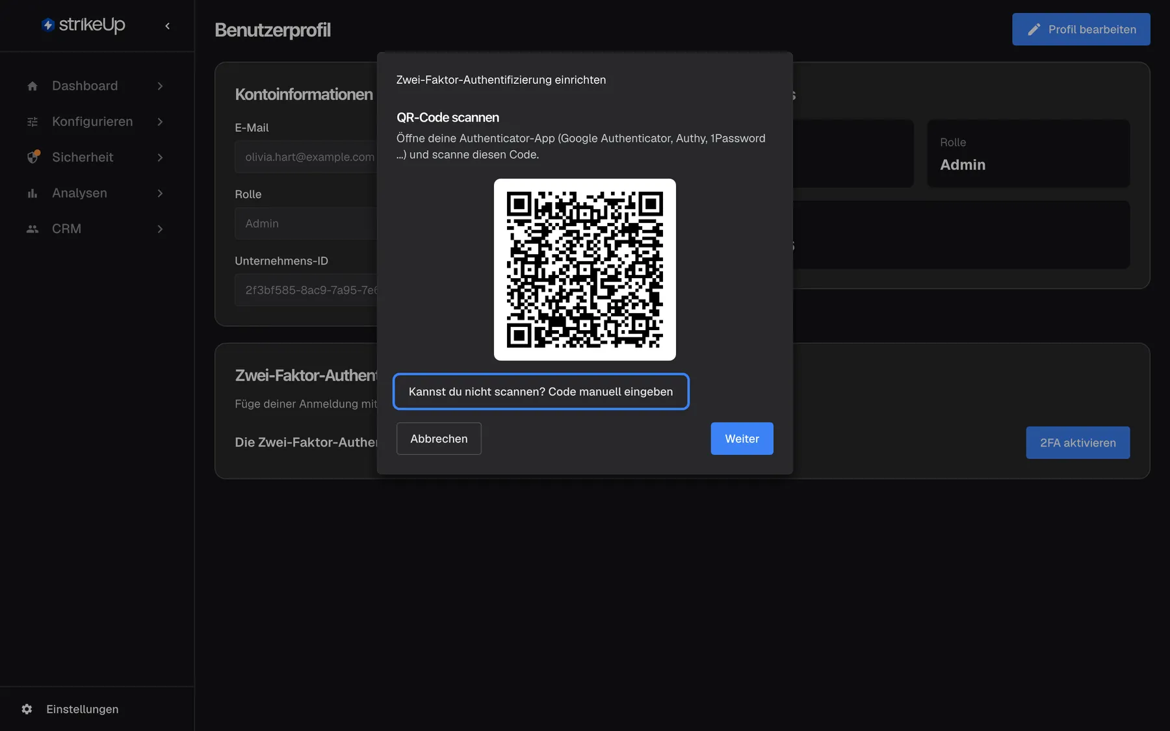The width and height of the screenshot is (1170, 731).
Task: Click the CRM people icon
Action: click(x=32, y=229)
